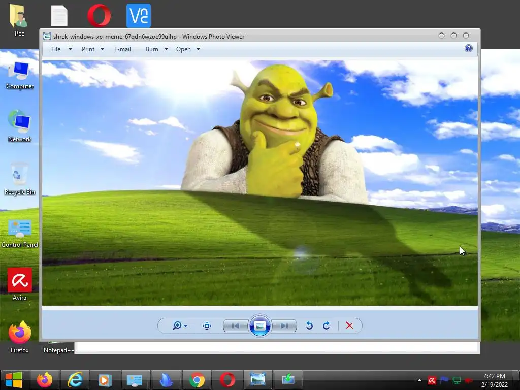
Task: Open Firefox from the taskbar
Action: tap(45, 380)
